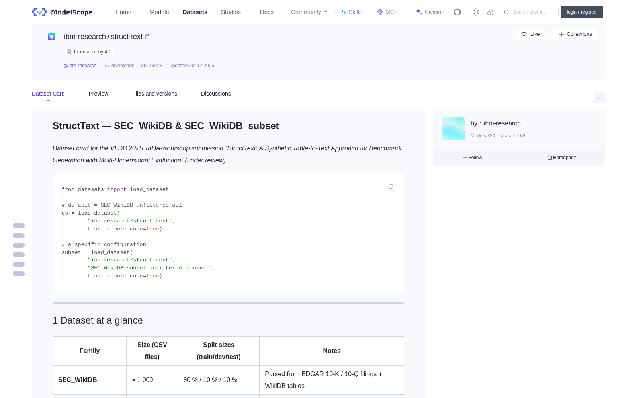Click the '# a specific configuration' code comment
This screenshot has height=398, width=637.
(104, 244)
